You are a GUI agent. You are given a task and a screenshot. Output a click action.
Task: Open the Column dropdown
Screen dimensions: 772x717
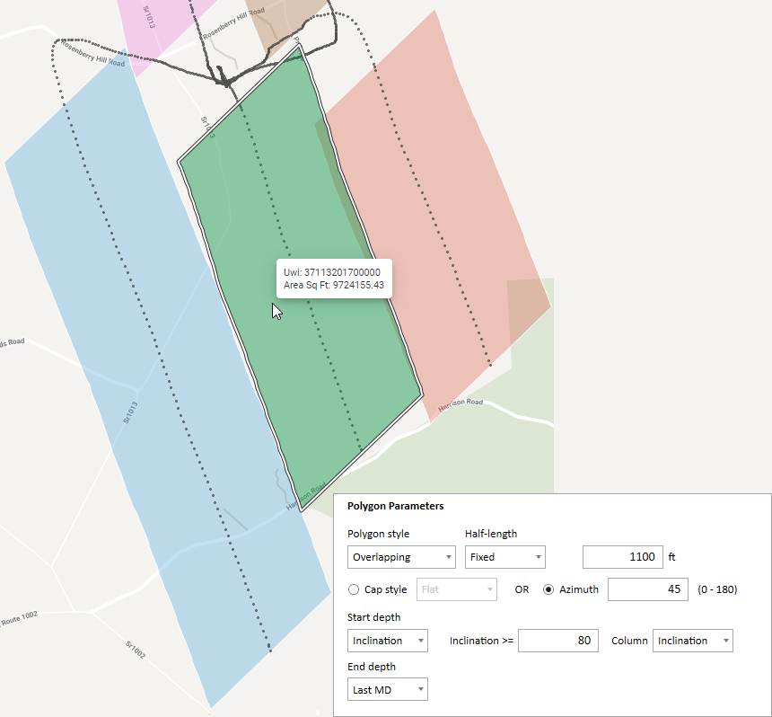(692, 641)
